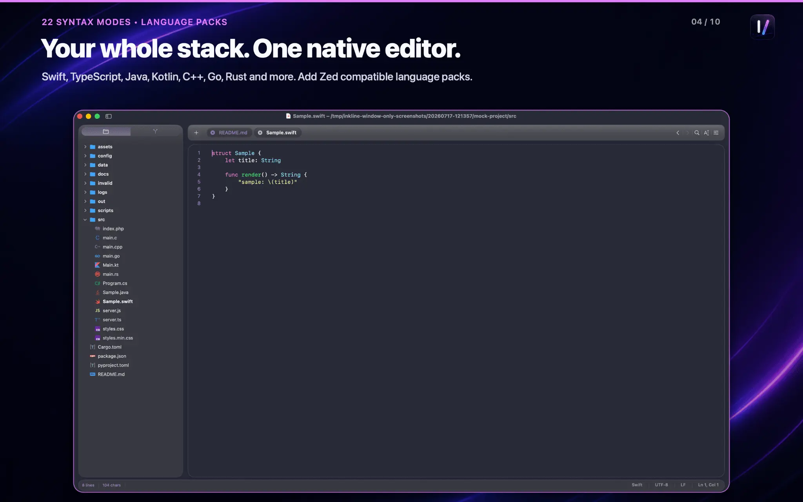This screenshot has width=803, height=502.
Task: Open main.go in the file tree
Action: click(x=111, y=256)
